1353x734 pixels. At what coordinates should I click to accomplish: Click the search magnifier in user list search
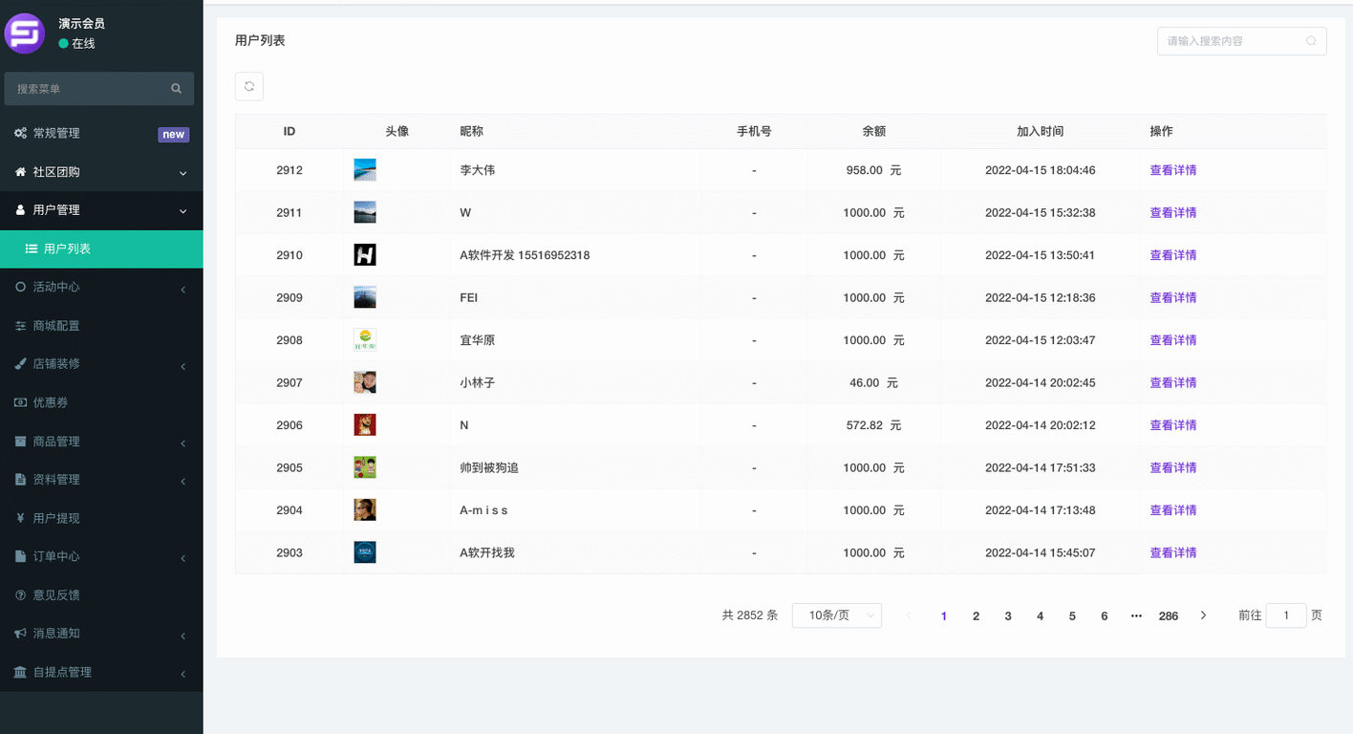(x=1311, y=41)
